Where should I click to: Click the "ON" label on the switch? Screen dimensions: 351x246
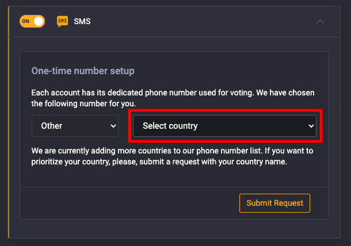(25, 21)
